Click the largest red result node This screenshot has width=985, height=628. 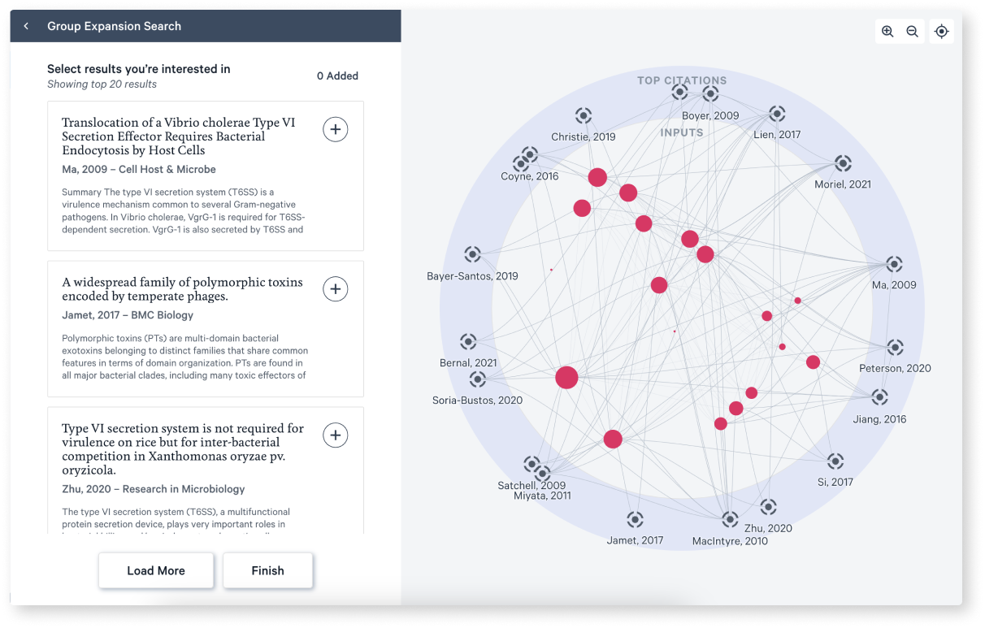tap(566, 377)
